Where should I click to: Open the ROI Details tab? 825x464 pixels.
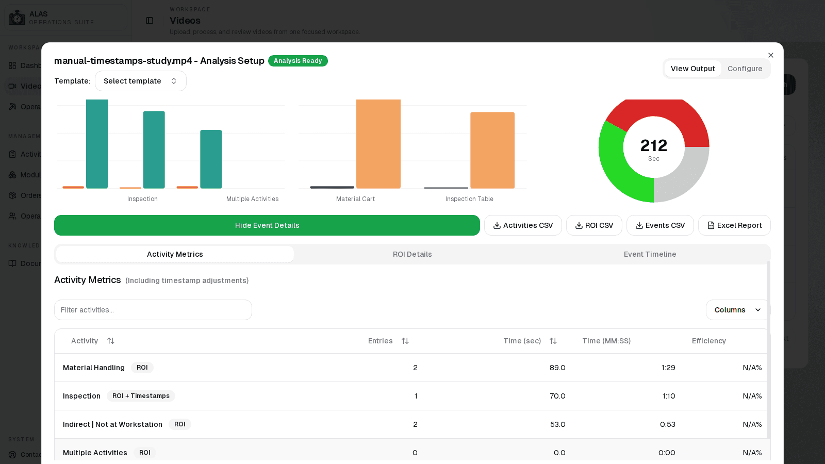point(412,254)
